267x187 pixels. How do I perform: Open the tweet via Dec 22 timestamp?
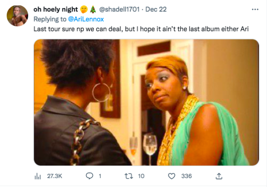[x=156, y=9]
